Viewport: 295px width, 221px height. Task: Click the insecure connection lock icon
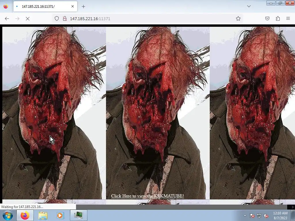tap(65, 19)
